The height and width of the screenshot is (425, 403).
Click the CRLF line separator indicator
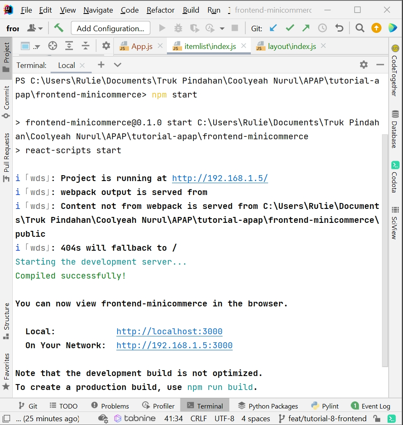coord(198,418)
